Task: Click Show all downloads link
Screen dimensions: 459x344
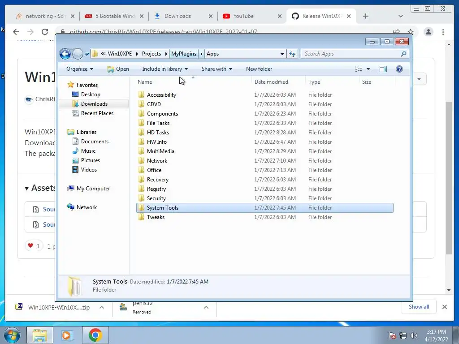Action: tap(419, 306)
